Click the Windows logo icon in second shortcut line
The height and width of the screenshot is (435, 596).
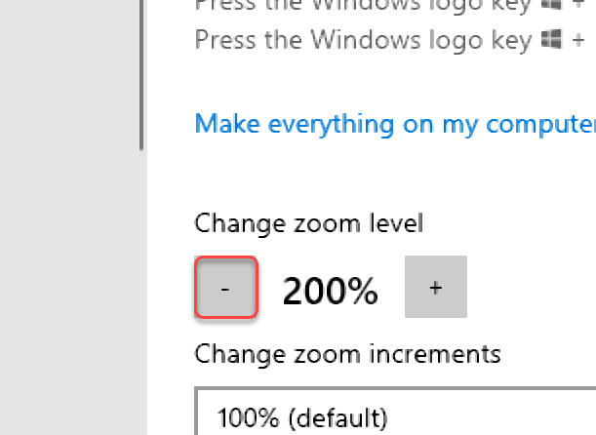[x=551, y=39]
